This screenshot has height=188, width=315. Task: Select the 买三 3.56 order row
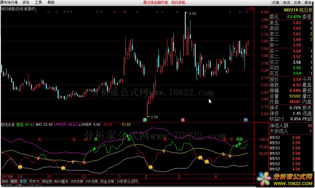click(x=291, y=62)
